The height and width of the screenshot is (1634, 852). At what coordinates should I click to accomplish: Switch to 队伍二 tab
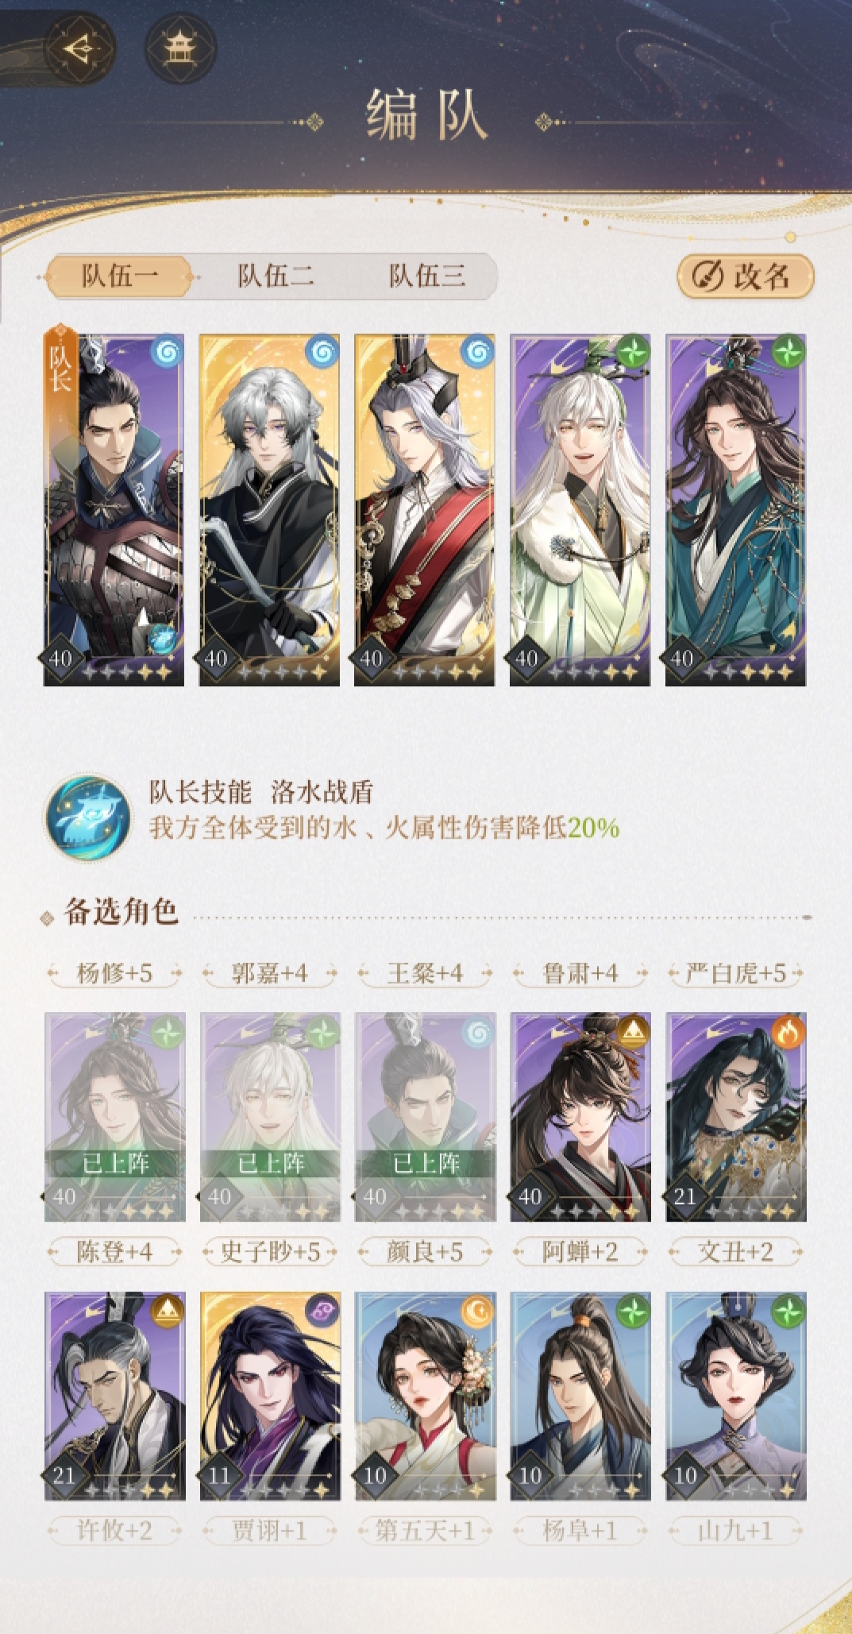(275, 276)
